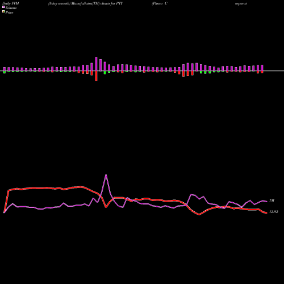Click the Price legend color swatch
Screen dimensions: 284x284
tap(3, 12)
